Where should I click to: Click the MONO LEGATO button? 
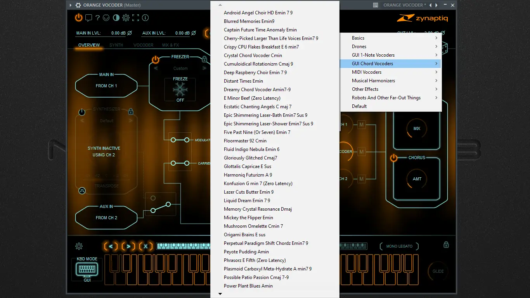398,246
